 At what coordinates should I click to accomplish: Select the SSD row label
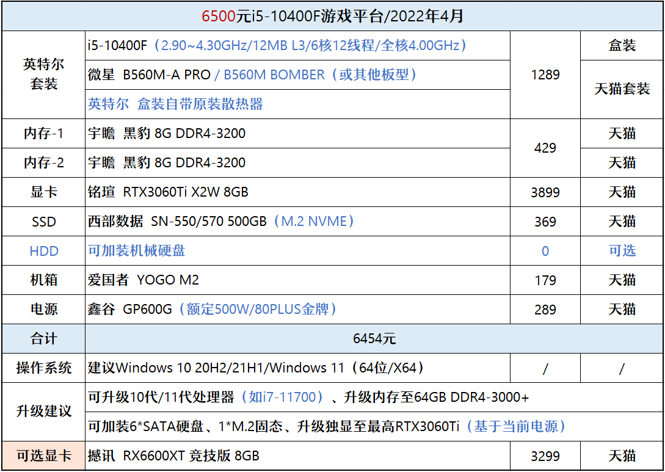[x=44, y=222]
